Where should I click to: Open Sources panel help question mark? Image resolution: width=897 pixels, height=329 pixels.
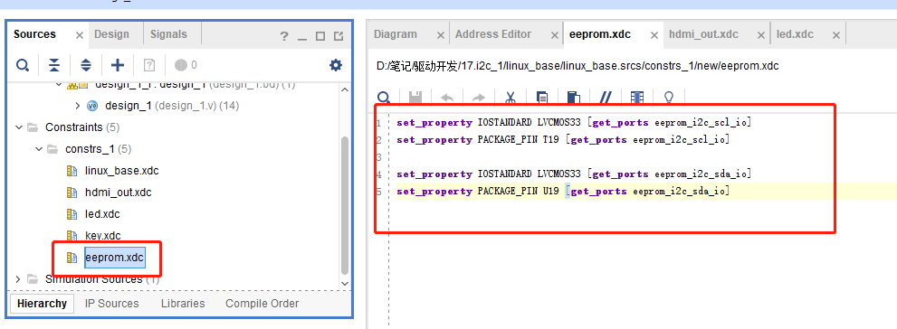(284, 36)
